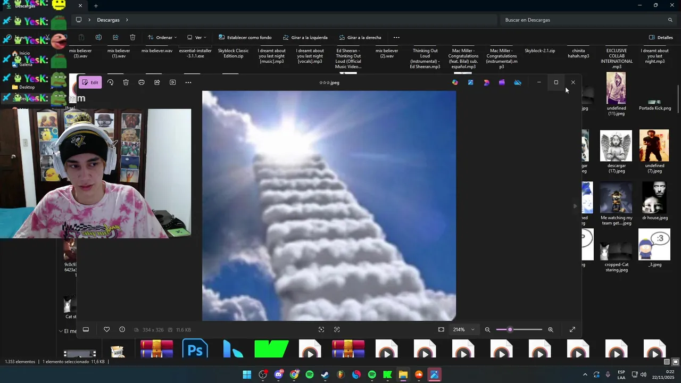The height and width of the screenshot is (383, 681).
Task: Open Kick app from the taskbar
Action: coord(387,374)
